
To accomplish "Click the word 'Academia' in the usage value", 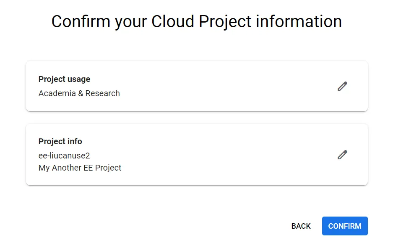I will [x=57, y=93].
